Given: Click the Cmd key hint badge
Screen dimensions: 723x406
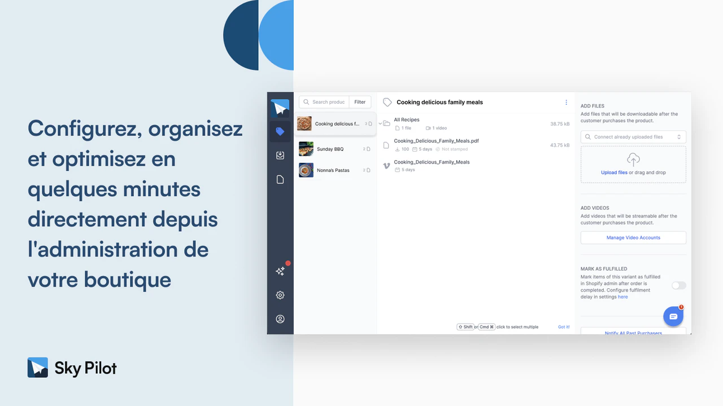Looking at the screenshot, I should tap(486, 327).
